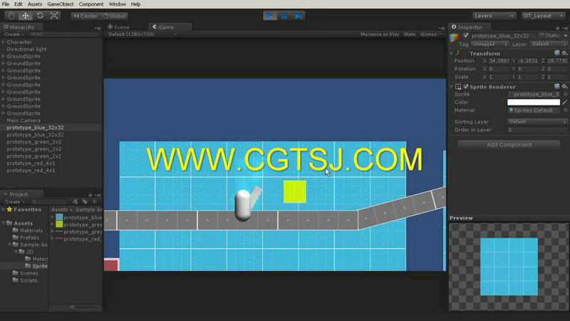Select the Rotate tool
Image resolution: width=570 pixels, height=321 pixels.
[40, 16]
